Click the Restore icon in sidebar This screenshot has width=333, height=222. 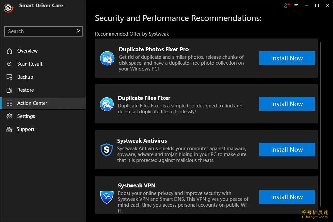coord(9,90)
